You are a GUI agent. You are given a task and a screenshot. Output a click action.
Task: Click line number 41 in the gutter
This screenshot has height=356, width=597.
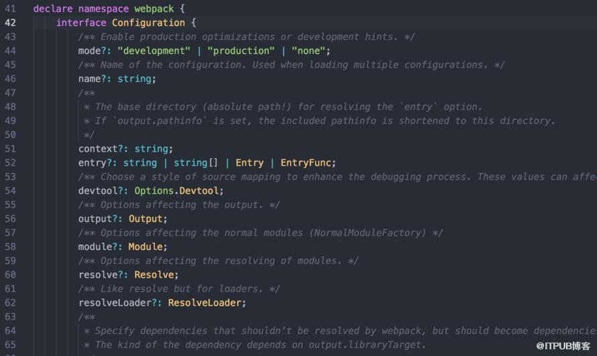(10, 9)
